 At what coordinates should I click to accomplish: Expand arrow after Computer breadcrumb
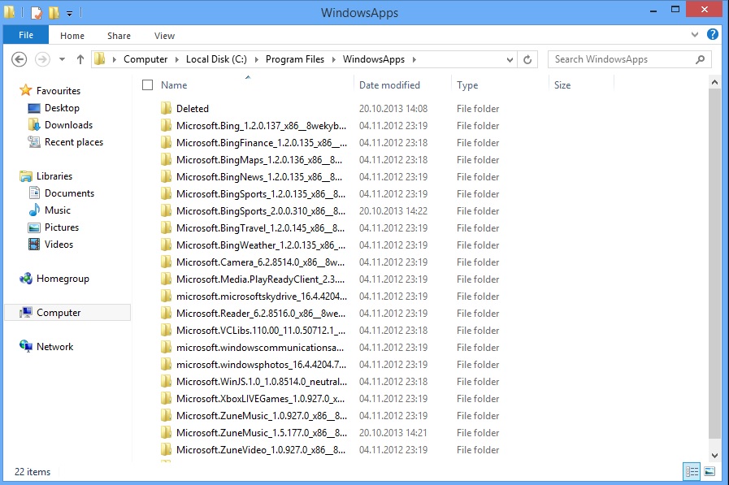pos(176,59)
